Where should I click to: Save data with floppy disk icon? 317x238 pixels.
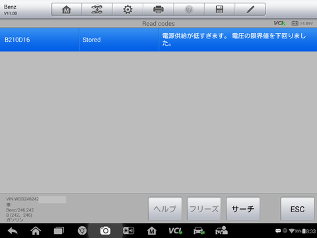coord(219,9)
